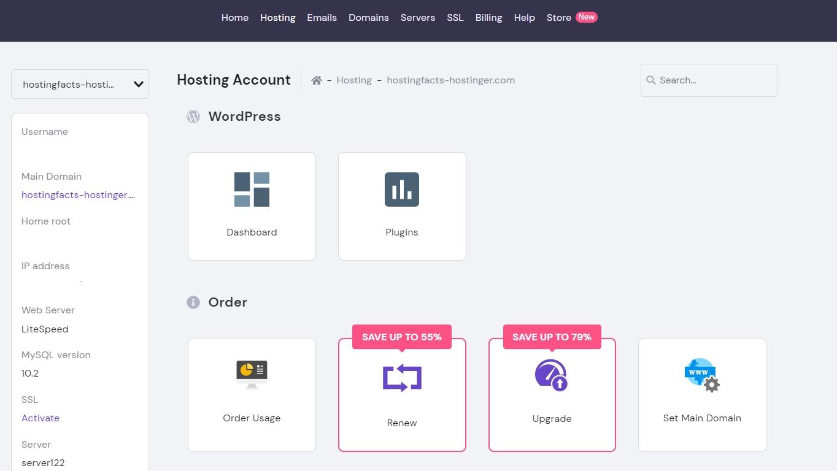Image resolution: width=837 pixels, height=471 pixels.
Task: Click the MySQL version label
Action: coord(56,355)
